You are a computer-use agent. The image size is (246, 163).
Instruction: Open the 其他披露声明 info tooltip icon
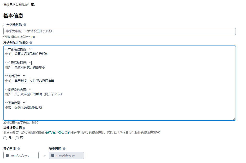click(24, 128)
